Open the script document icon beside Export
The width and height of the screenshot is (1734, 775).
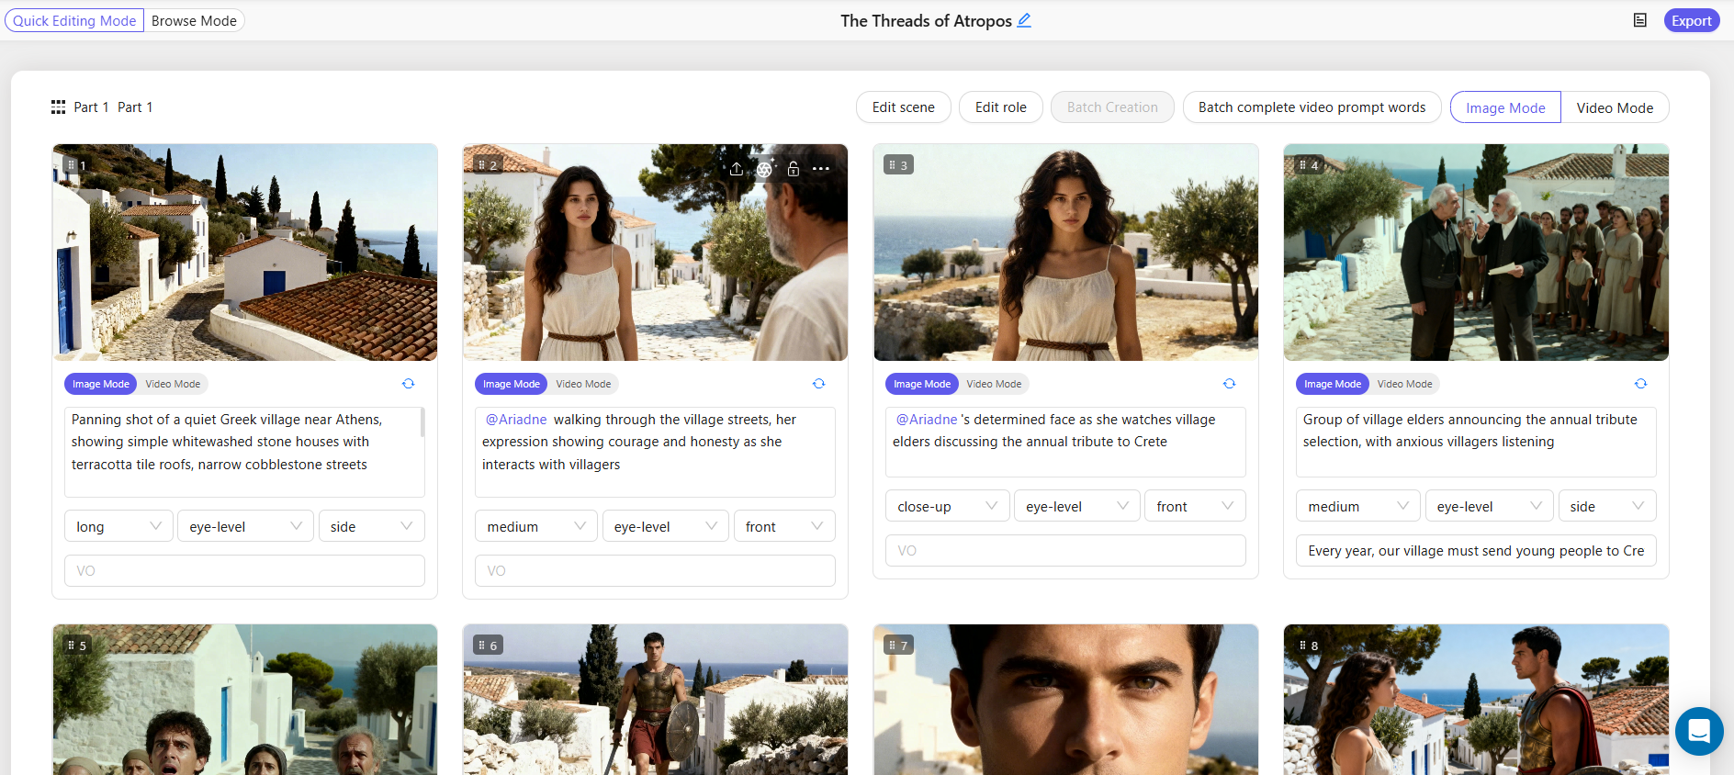[1639, 20]
